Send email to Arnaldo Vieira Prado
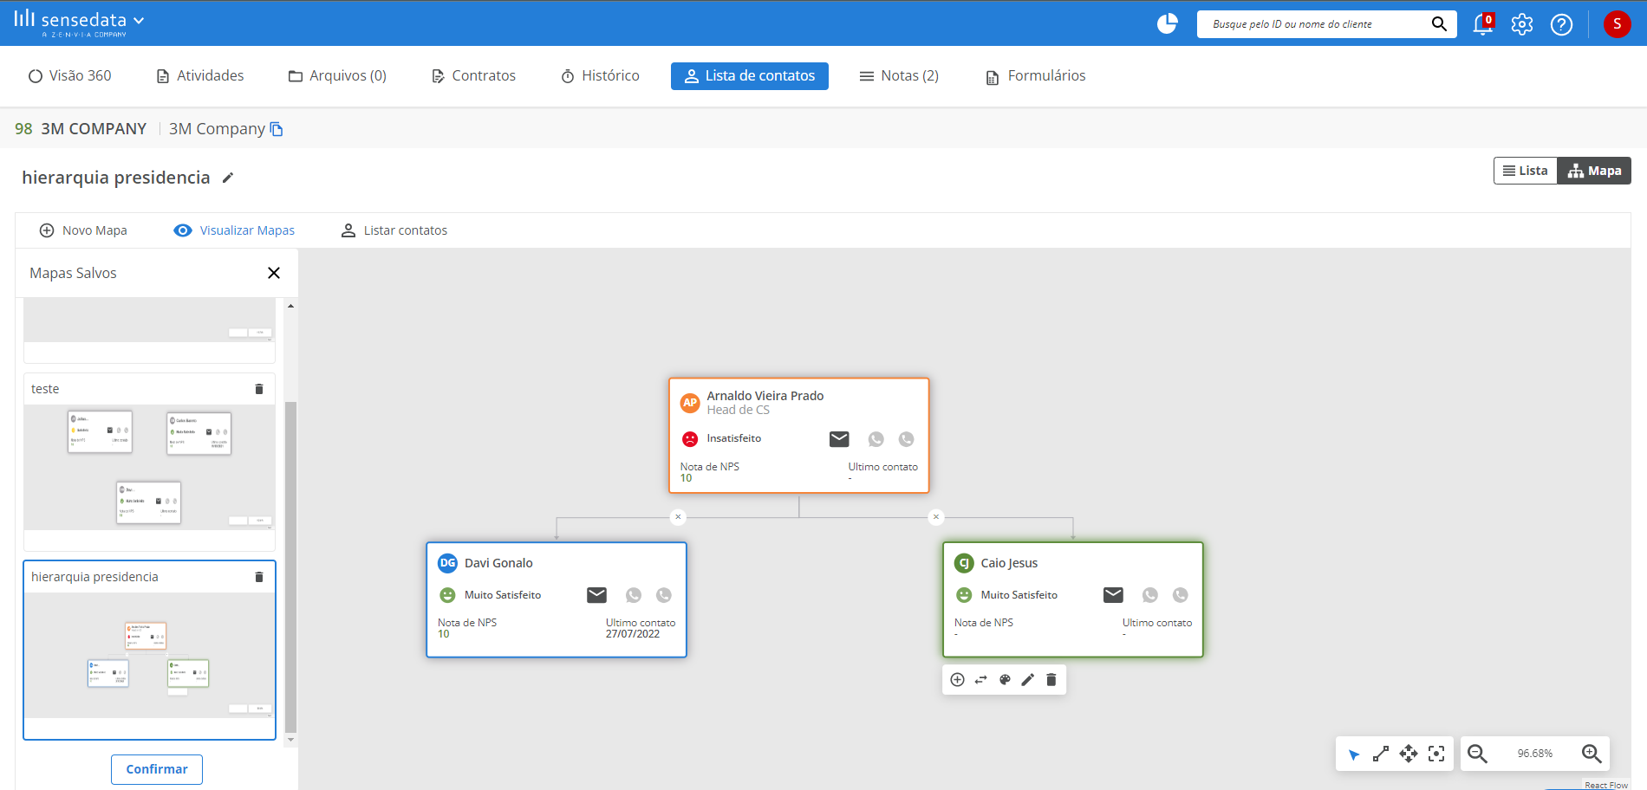This screenshot has width=1647, height=790. click(x=839, y=439)
